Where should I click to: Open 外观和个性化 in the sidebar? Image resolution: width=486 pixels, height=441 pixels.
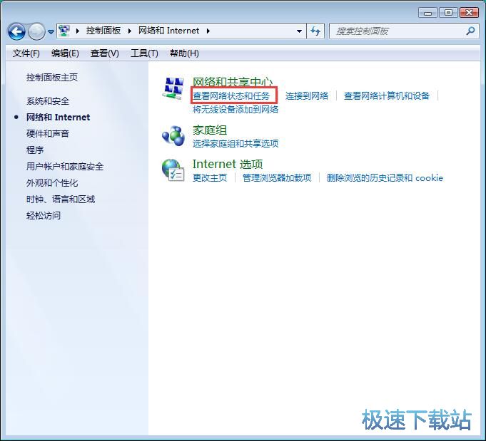tap(52, 183)
